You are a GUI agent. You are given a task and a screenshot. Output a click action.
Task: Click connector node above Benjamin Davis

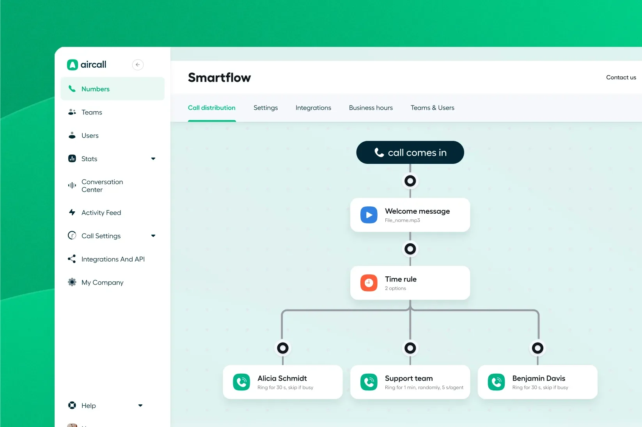point(537,348)
